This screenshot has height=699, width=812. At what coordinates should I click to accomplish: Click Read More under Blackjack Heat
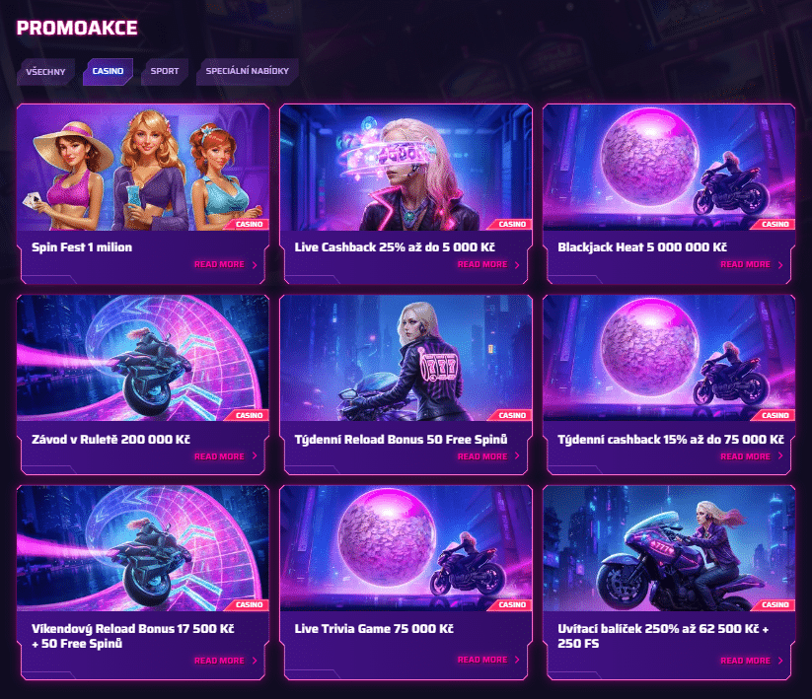point(745,264)
